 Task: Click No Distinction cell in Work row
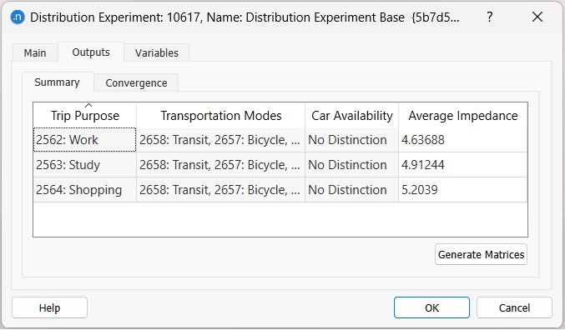click(351, 140)
